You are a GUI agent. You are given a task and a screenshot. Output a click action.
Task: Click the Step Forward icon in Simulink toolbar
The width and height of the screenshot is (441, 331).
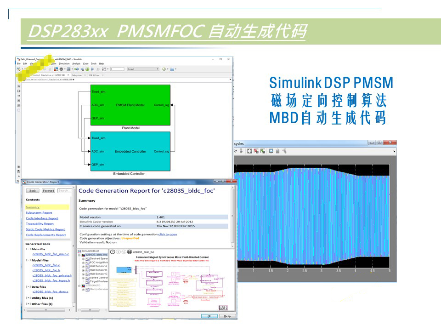coord(92,69)
